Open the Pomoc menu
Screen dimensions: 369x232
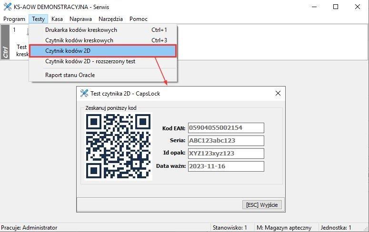pyautogui.click(x=139, y=19)
